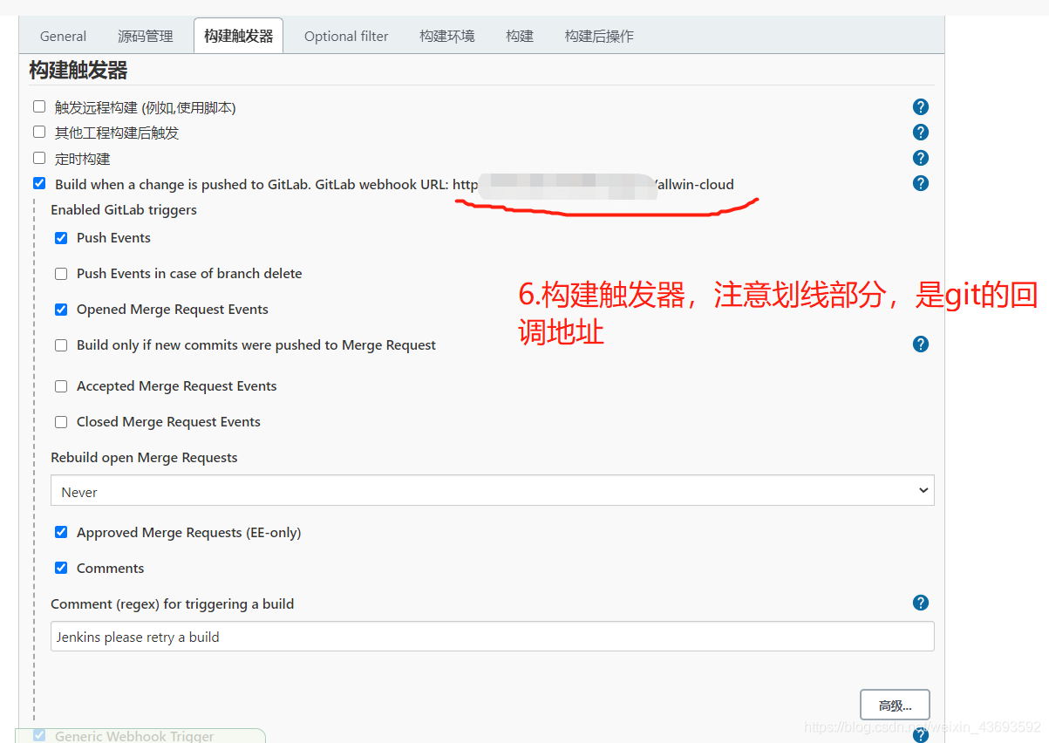Uncheck Opened Merge Request Events
1049x743 pixels.
tap(61, 309)
